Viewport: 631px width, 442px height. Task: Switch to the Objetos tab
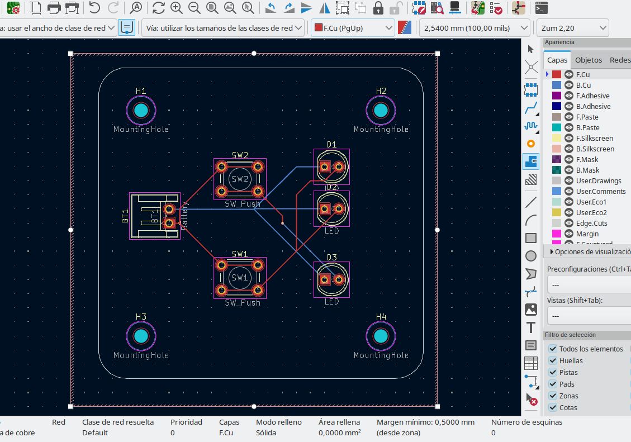click(x=589, y=60)
